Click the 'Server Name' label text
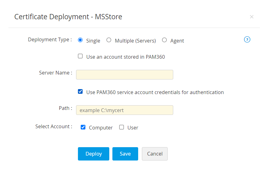The height and width of the screenshot is (172, 267). [x=55, y=73]
